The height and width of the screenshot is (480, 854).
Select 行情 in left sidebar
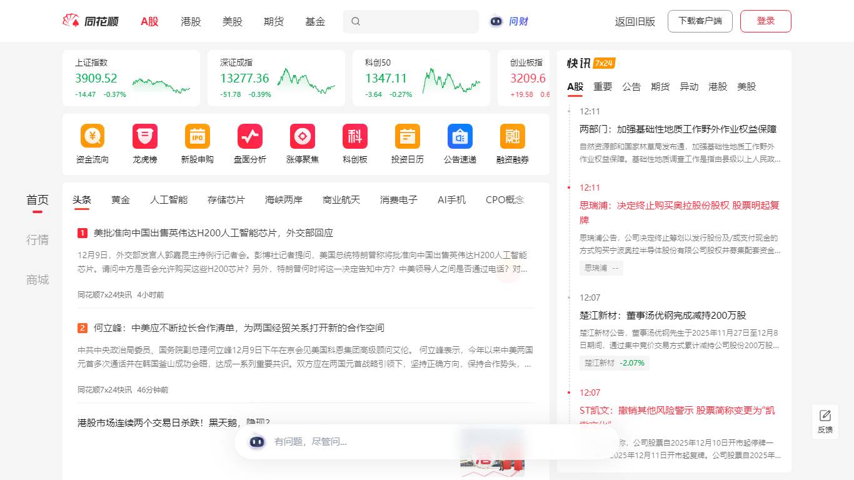pos(38,240)
